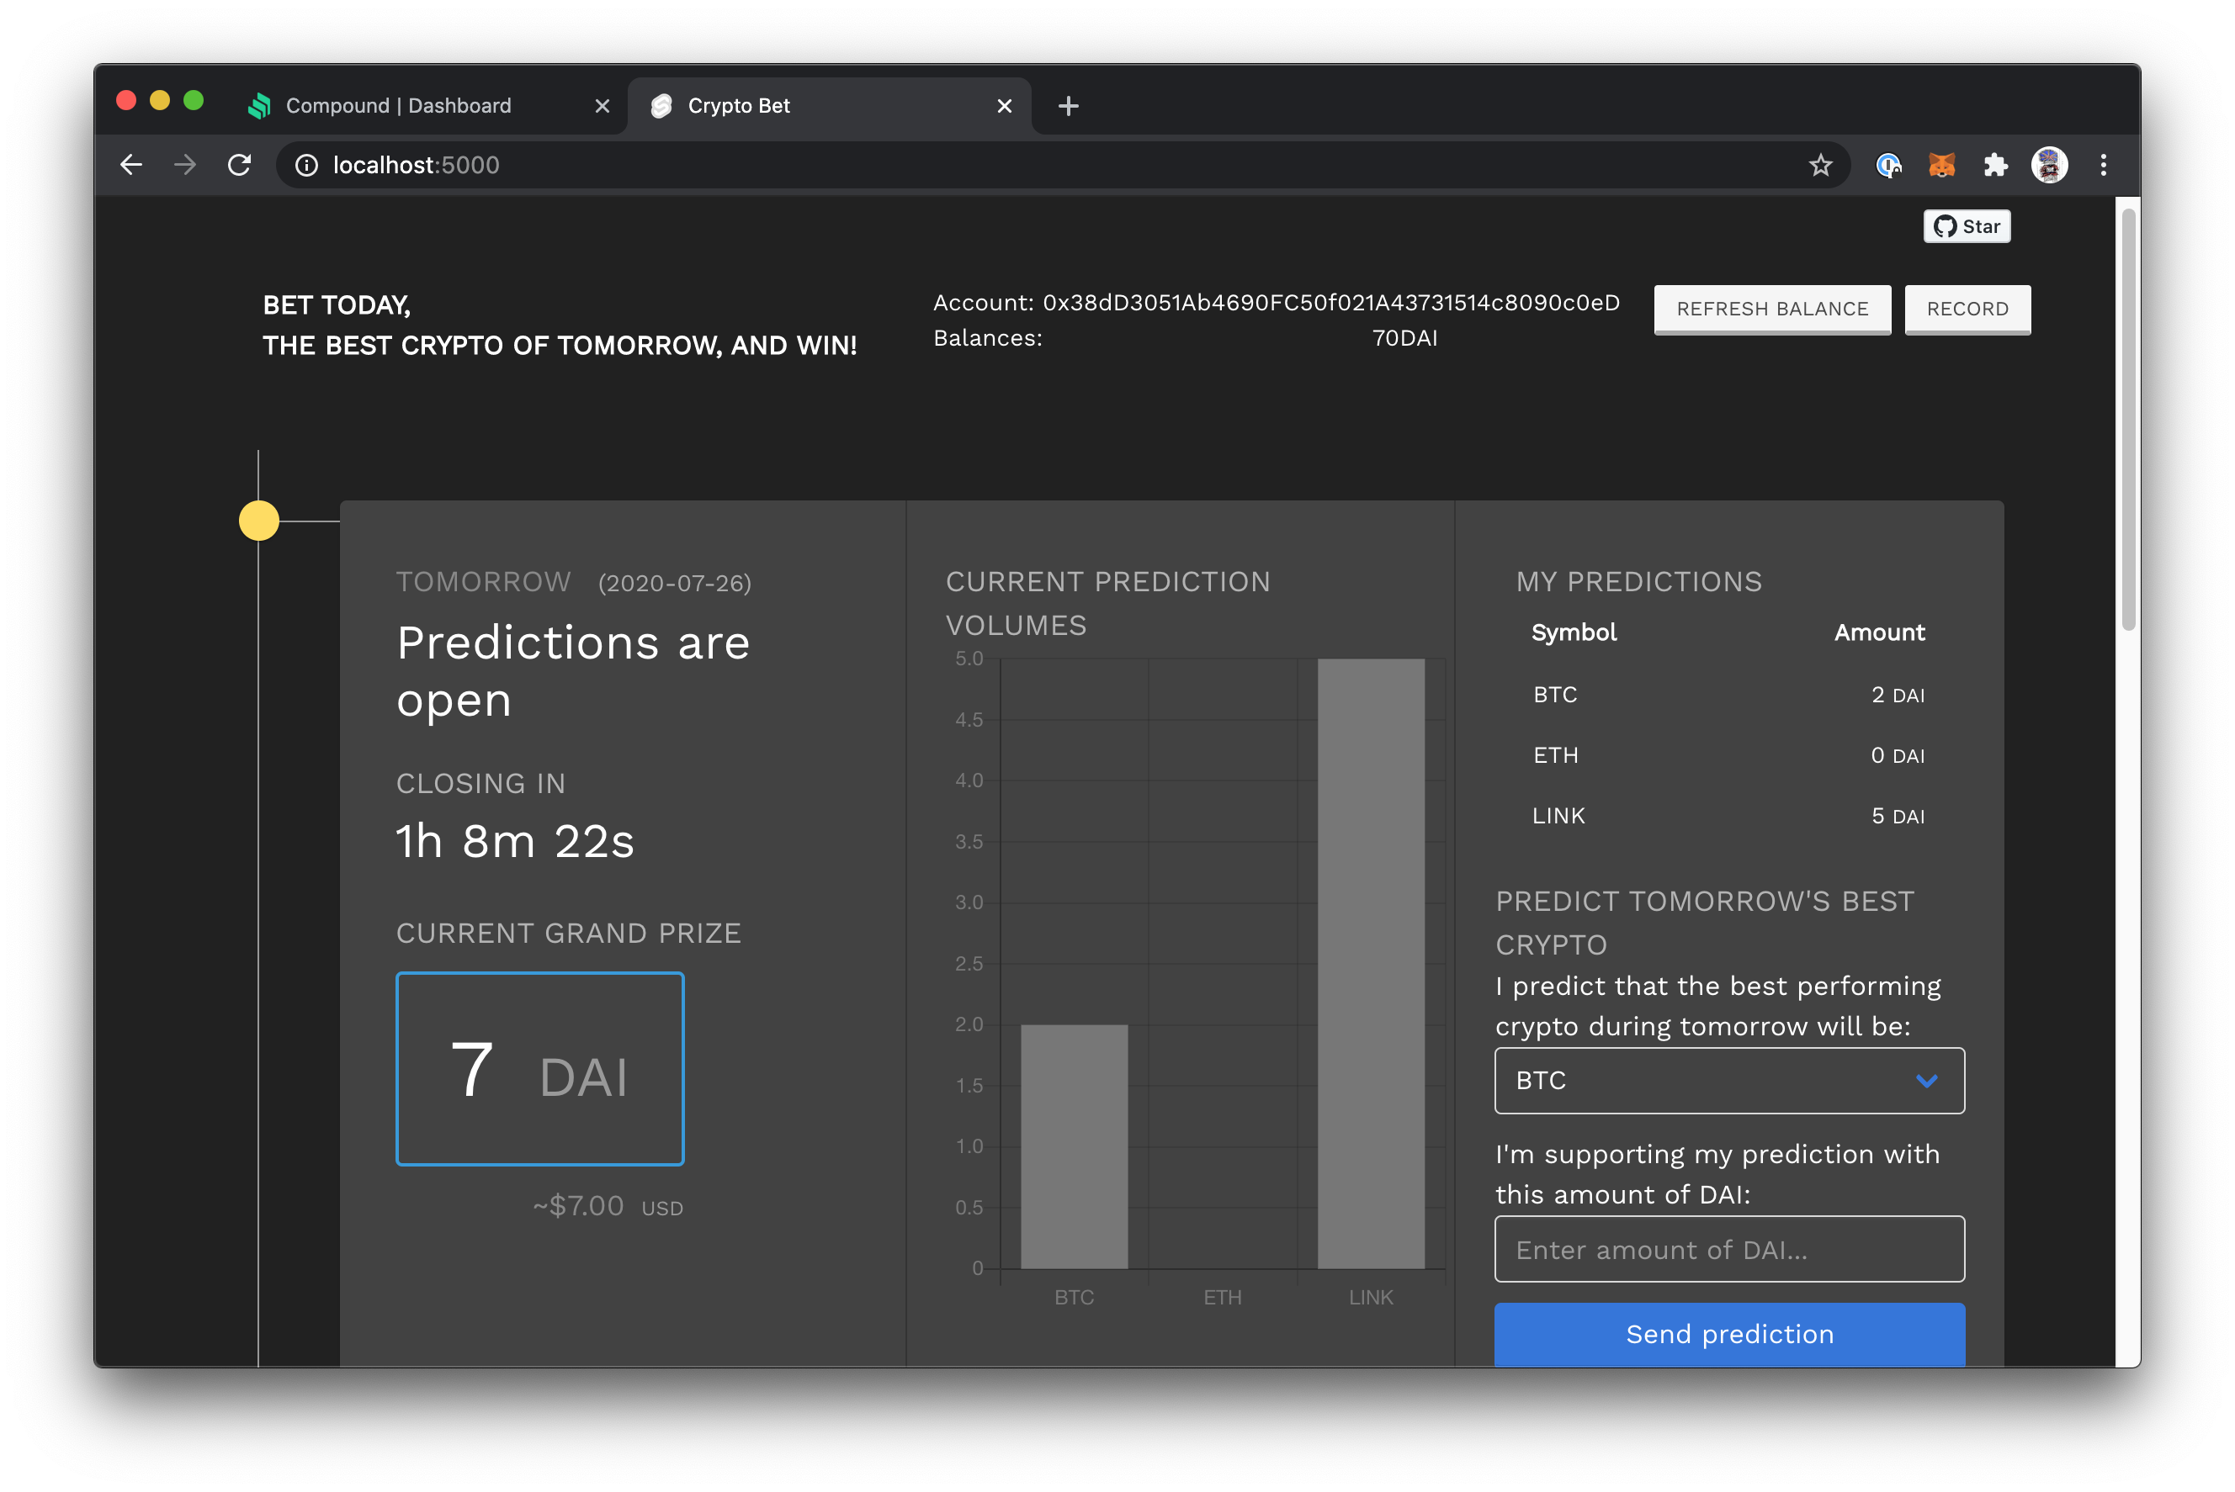Click the yellow timeline marker dot
Viewport: 2235px width, 1492px height.
pyautogui.click(x=259, y=521)
